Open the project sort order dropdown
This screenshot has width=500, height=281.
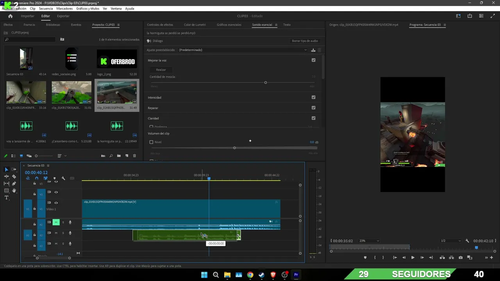61,156
